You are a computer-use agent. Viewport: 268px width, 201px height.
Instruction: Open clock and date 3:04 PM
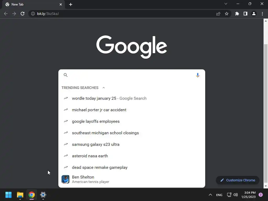[x=249, y=195]
